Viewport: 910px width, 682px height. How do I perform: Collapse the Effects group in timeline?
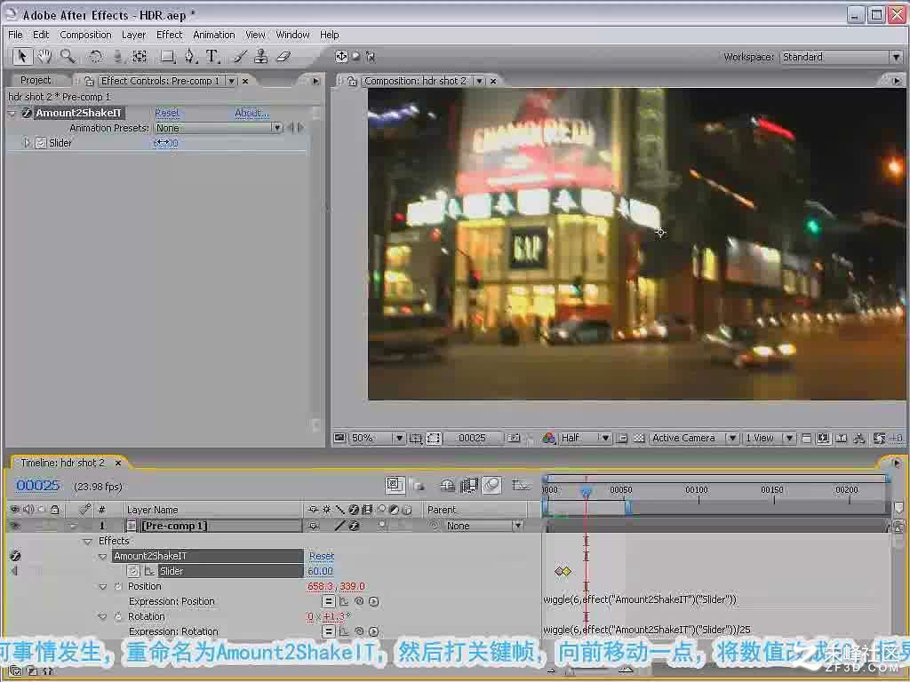[88, 541]
